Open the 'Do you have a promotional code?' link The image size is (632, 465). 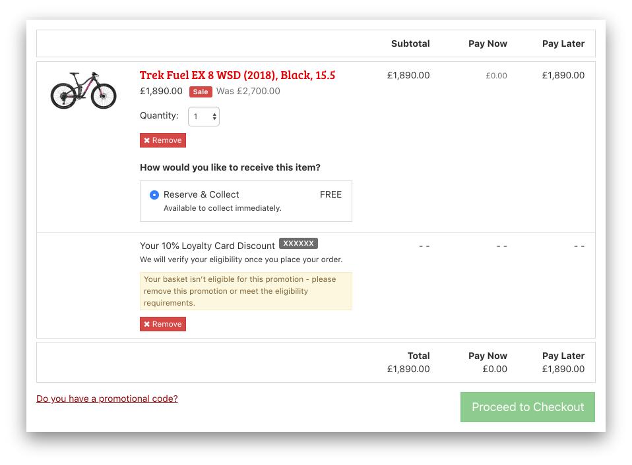(x=106, y=398)
